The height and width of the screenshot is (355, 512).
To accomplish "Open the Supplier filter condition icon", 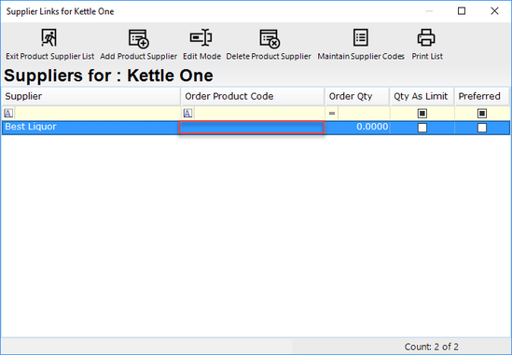I will tap(8, 114).
